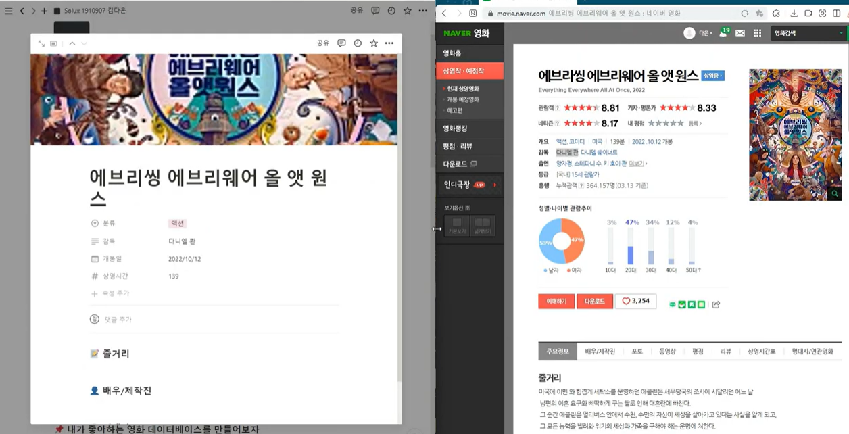849x434 pixels.
Task: Open browser extensions puzzle icon
Action: (x=776, y=14)
